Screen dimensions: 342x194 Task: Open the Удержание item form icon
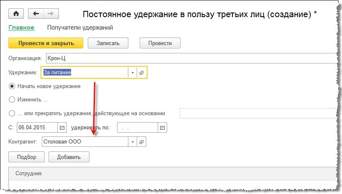tap(142, 73)
